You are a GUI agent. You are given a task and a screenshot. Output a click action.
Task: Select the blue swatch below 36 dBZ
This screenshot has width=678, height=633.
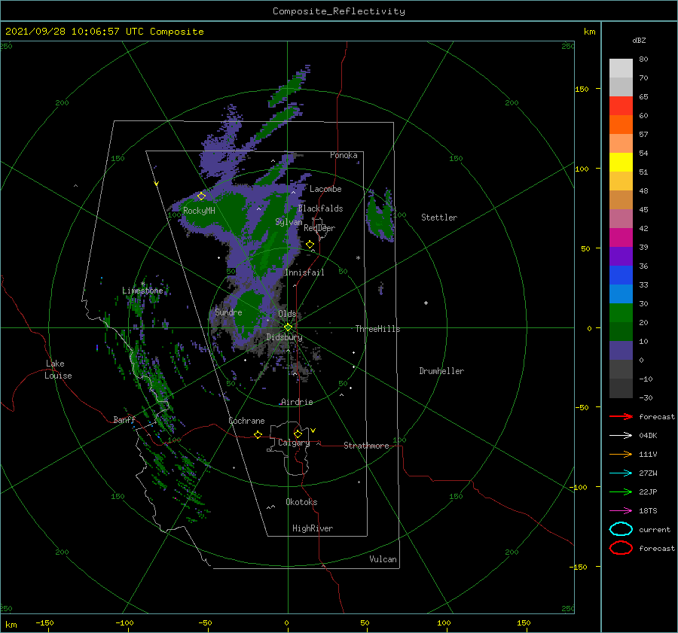tap(621, 275)
